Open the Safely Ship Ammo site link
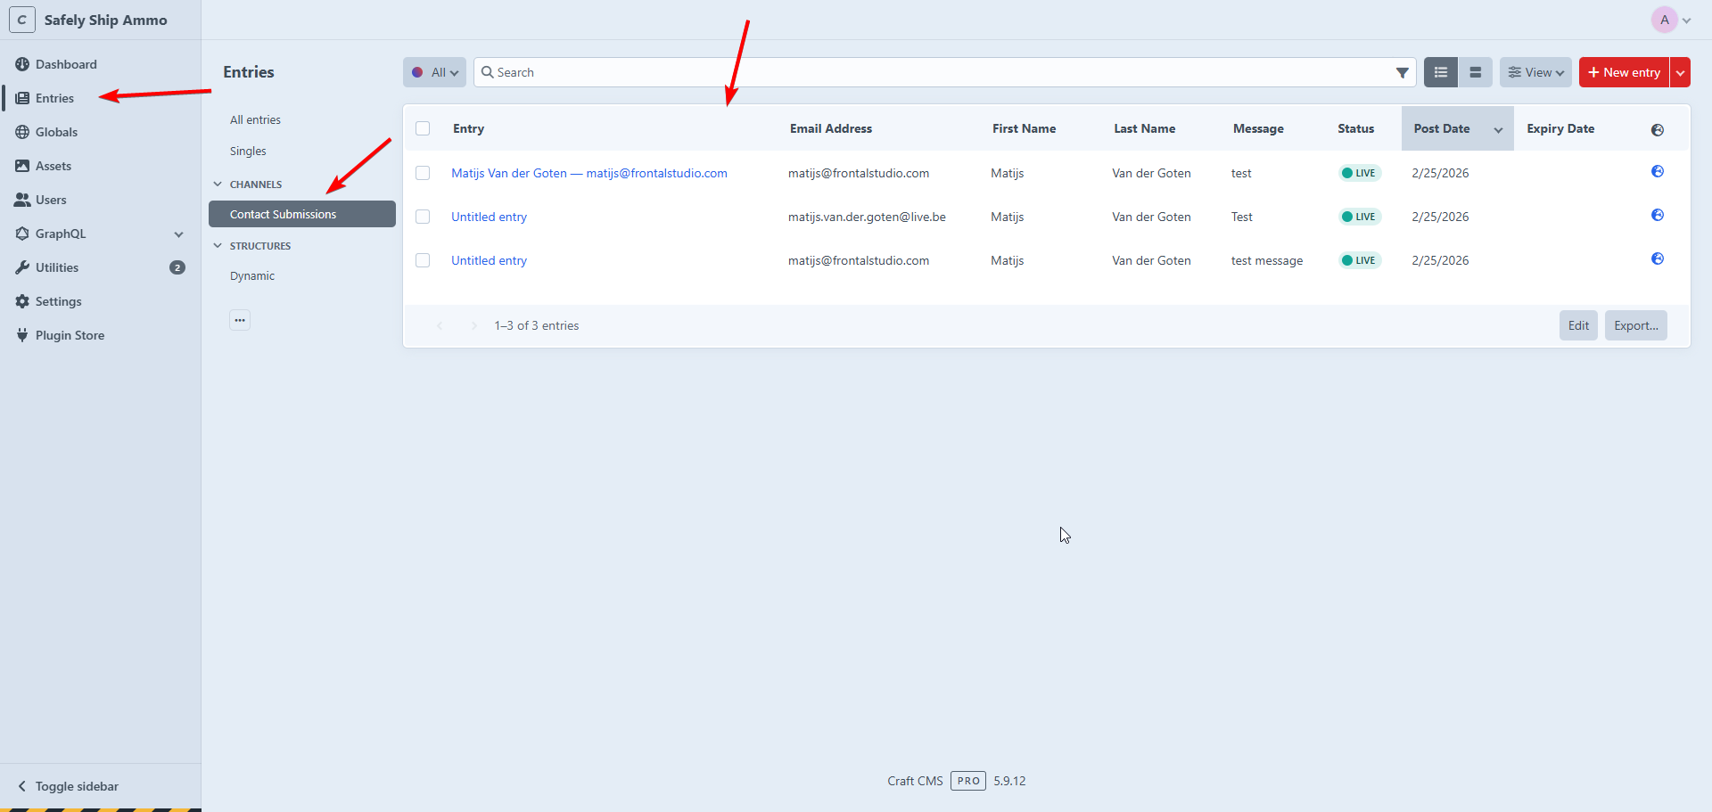 [105, 20]
